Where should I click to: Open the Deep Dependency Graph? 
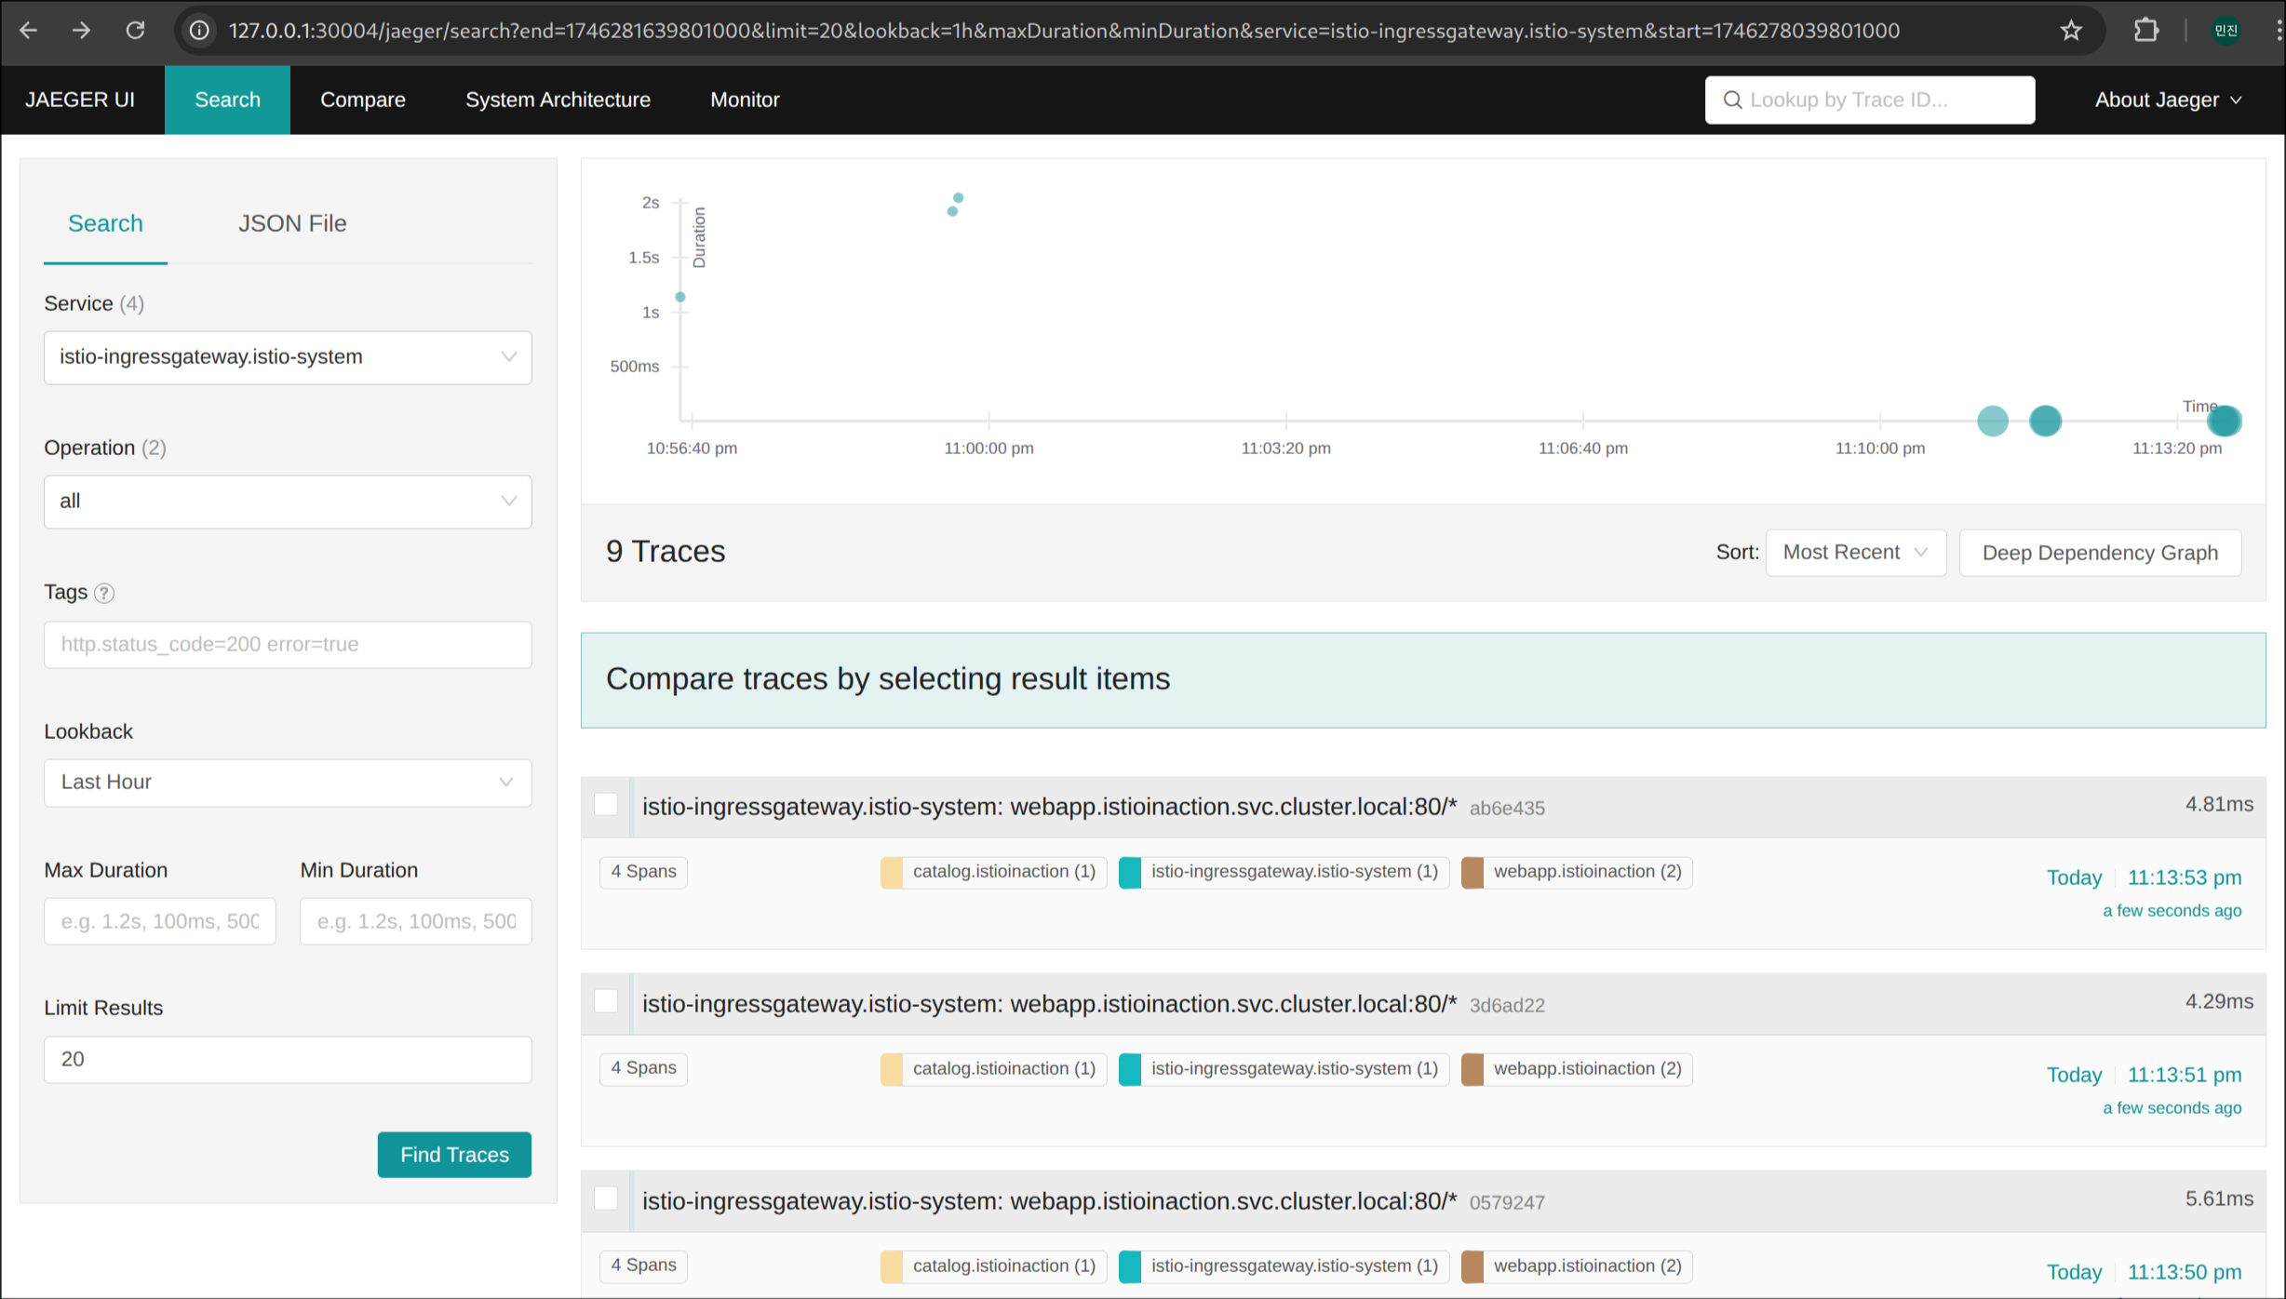pyautogui.click(x=2100, y=553)
